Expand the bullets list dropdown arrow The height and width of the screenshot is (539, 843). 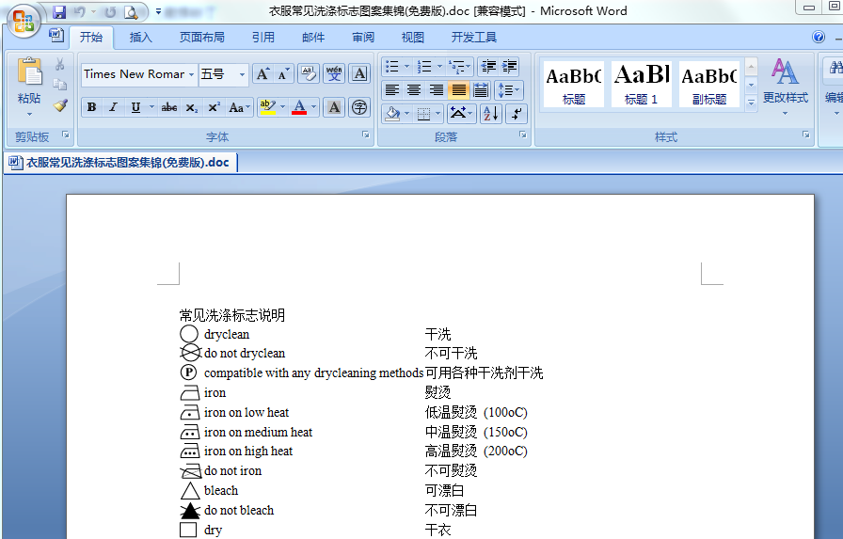coord(406,67)
